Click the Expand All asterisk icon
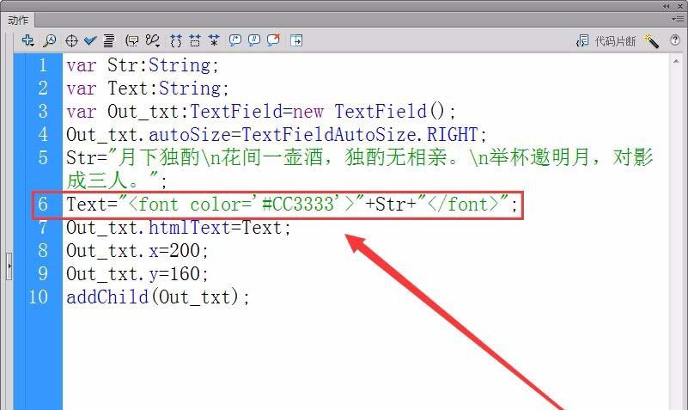Screen dimensions: 688x410 (x=214, y=40)
